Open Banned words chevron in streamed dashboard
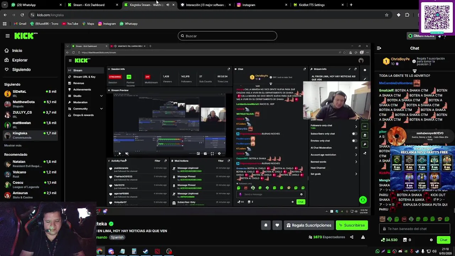The width and height of the screenshot is (455, 256). pyautogui.click(x=356, y=162)
